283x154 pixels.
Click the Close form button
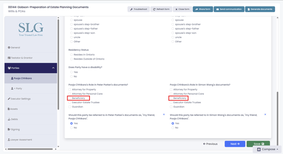pos(182,9)
